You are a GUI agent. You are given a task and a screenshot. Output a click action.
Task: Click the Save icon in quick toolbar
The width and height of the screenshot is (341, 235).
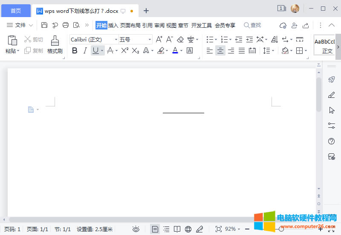[x=44, y=25]
